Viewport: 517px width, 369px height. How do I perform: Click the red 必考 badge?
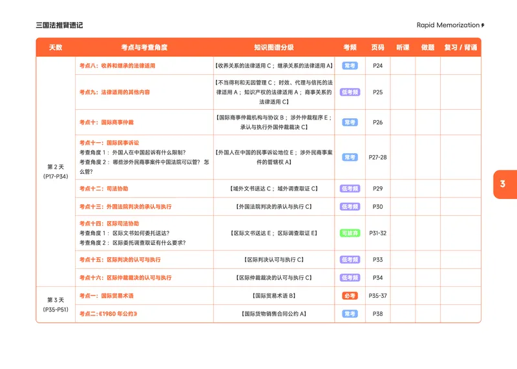[350, 296]
